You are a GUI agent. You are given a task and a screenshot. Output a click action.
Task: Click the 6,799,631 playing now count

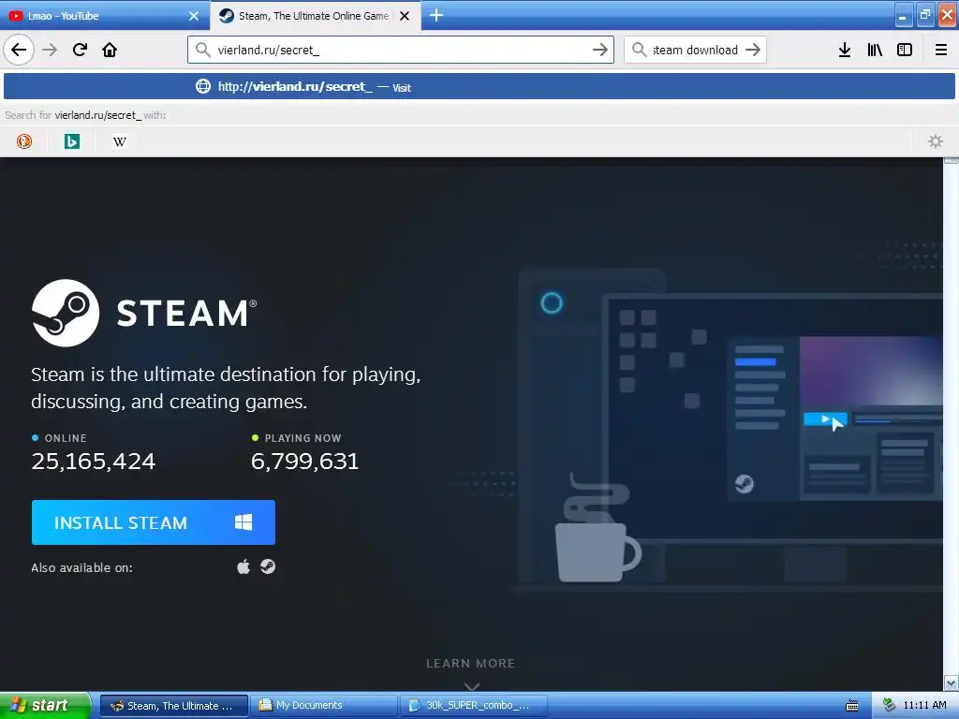pyautogui.click(x=304, y=461)
